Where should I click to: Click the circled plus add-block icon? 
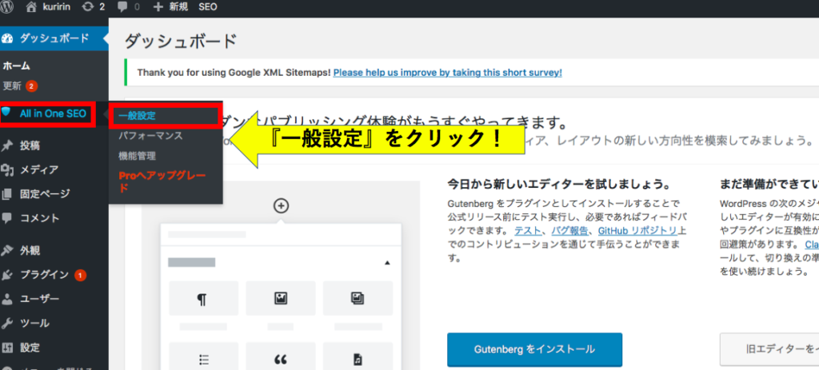281,206
